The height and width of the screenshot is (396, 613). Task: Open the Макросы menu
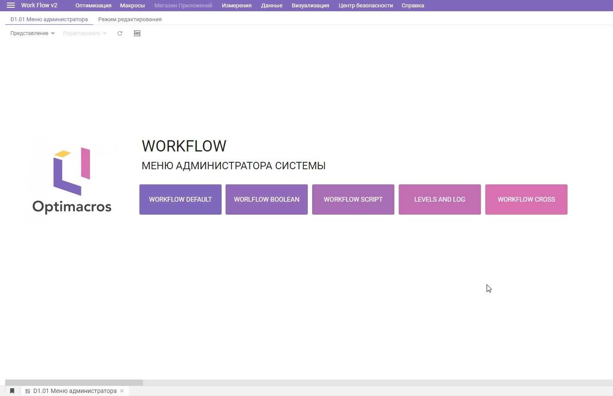click(x=132, y=5)
